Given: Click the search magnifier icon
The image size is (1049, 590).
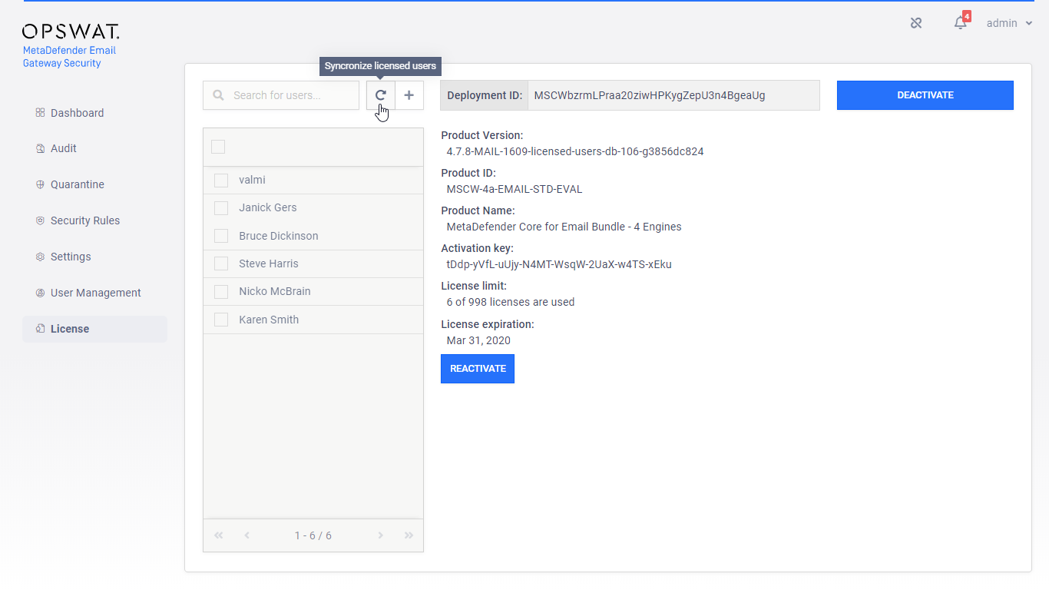Looking at the screenshot, I should click(219, 95).
